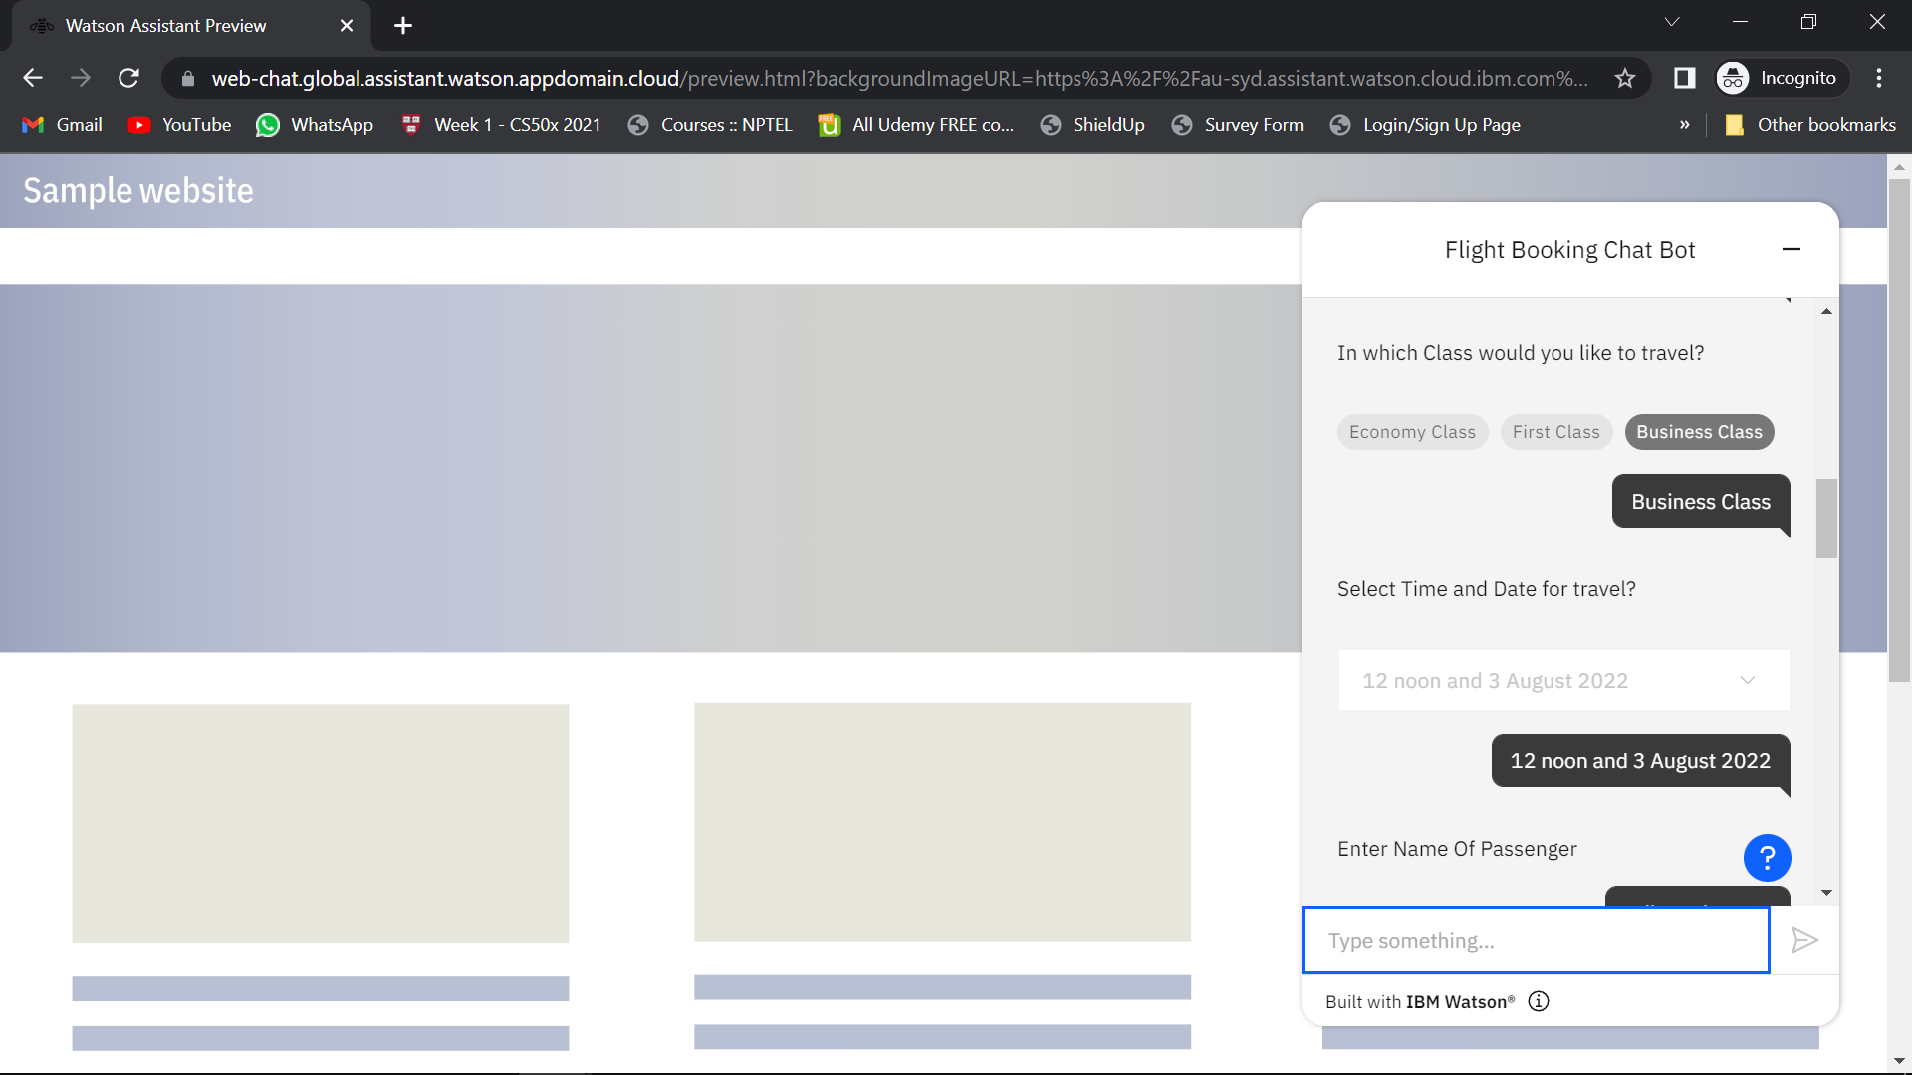The height and width of the screenshot is (1075, 1912).
Task: Click the info icon beside IBM Watson
Action: tap(1539, 1001)
